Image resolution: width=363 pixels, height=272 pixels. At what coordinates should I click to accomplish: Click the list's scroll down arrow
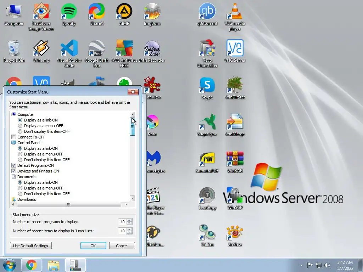(x=133, y=198)
